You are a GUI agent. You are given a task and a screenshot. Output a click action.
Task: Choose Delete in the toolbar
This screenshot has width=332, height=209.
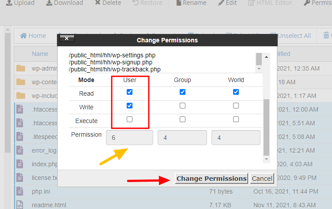pyautogui.click(x=108, y=3)
